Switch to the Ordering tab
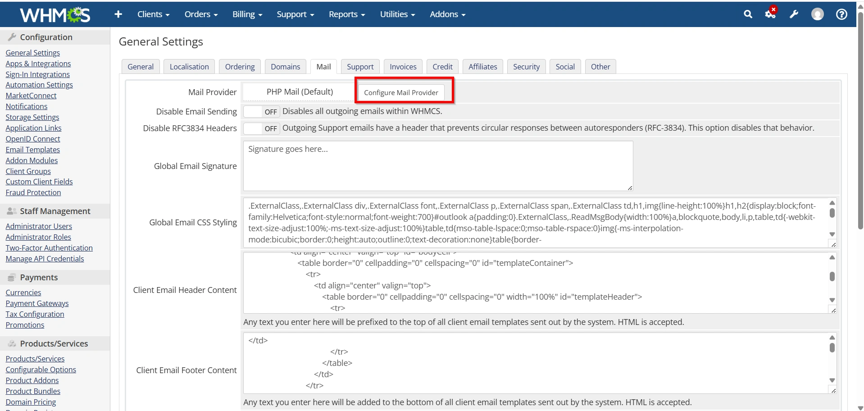The width and height of the screenshot is (864, 411). (x=240, y=67)
